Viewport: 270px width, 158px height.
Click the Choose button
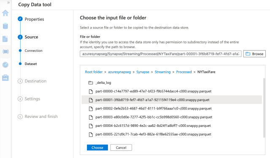click(x=97, y=147)
